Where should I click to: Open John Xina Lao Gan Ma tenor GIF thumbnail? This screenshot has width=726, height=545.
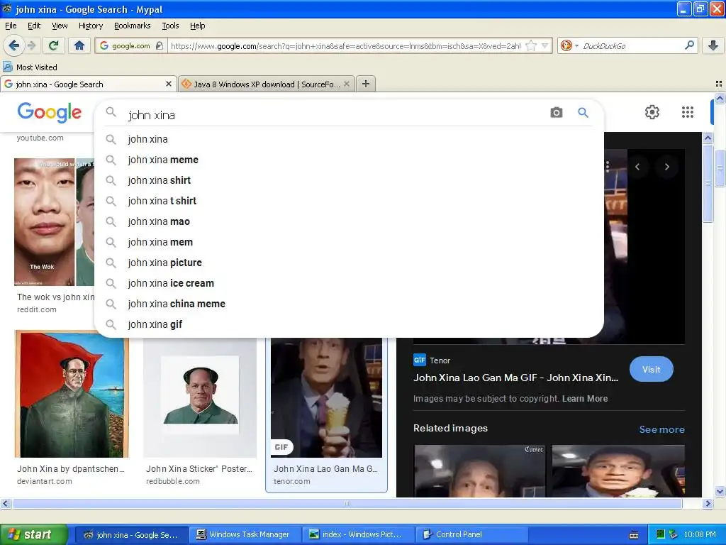(326, 397)
